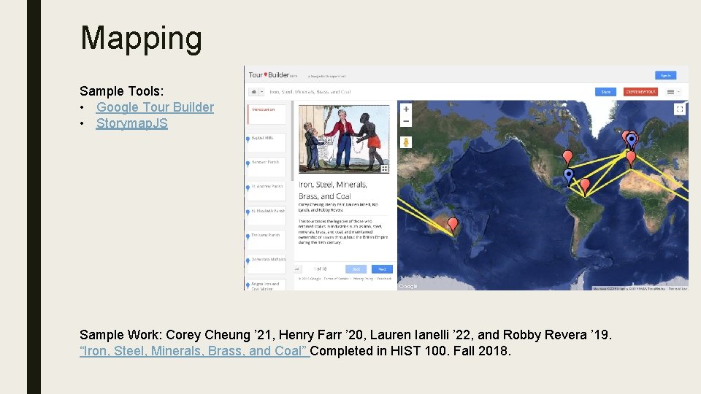This screenshot has width=701, height=394.
Task: Click the red map pin in Australia
Action: (x=453, y=225)
